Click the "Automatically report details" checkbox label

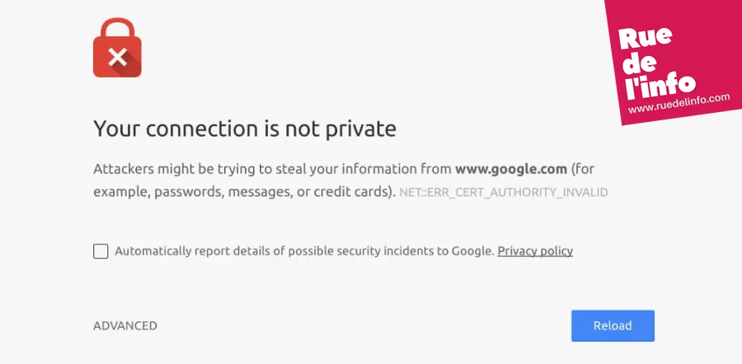tap(304, 251)
